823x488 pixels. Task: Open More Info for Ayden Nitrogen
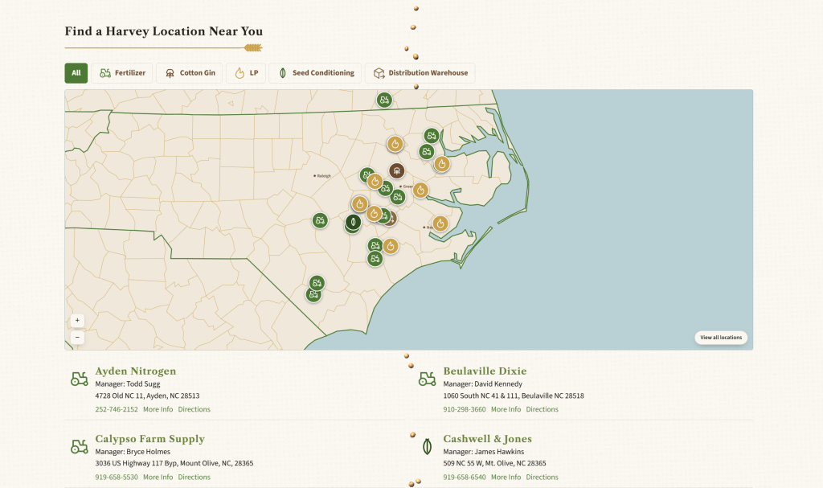158,409
